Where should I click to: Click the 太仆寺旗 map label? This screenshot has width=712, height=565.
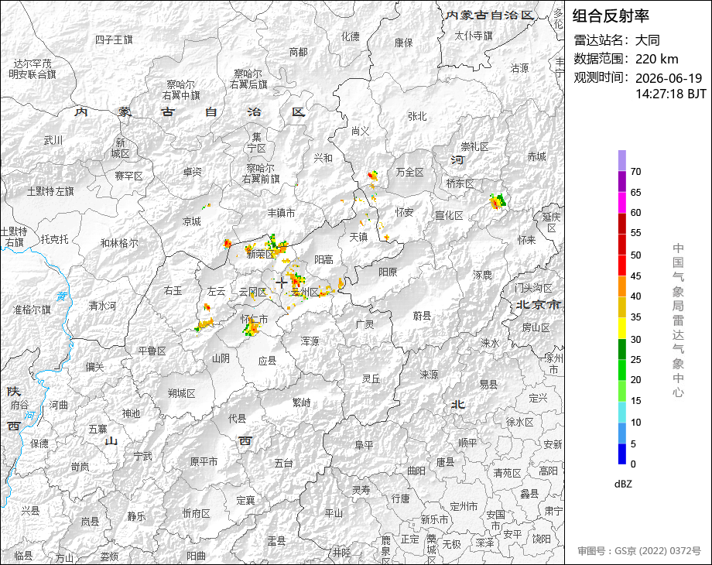point(474,36)
